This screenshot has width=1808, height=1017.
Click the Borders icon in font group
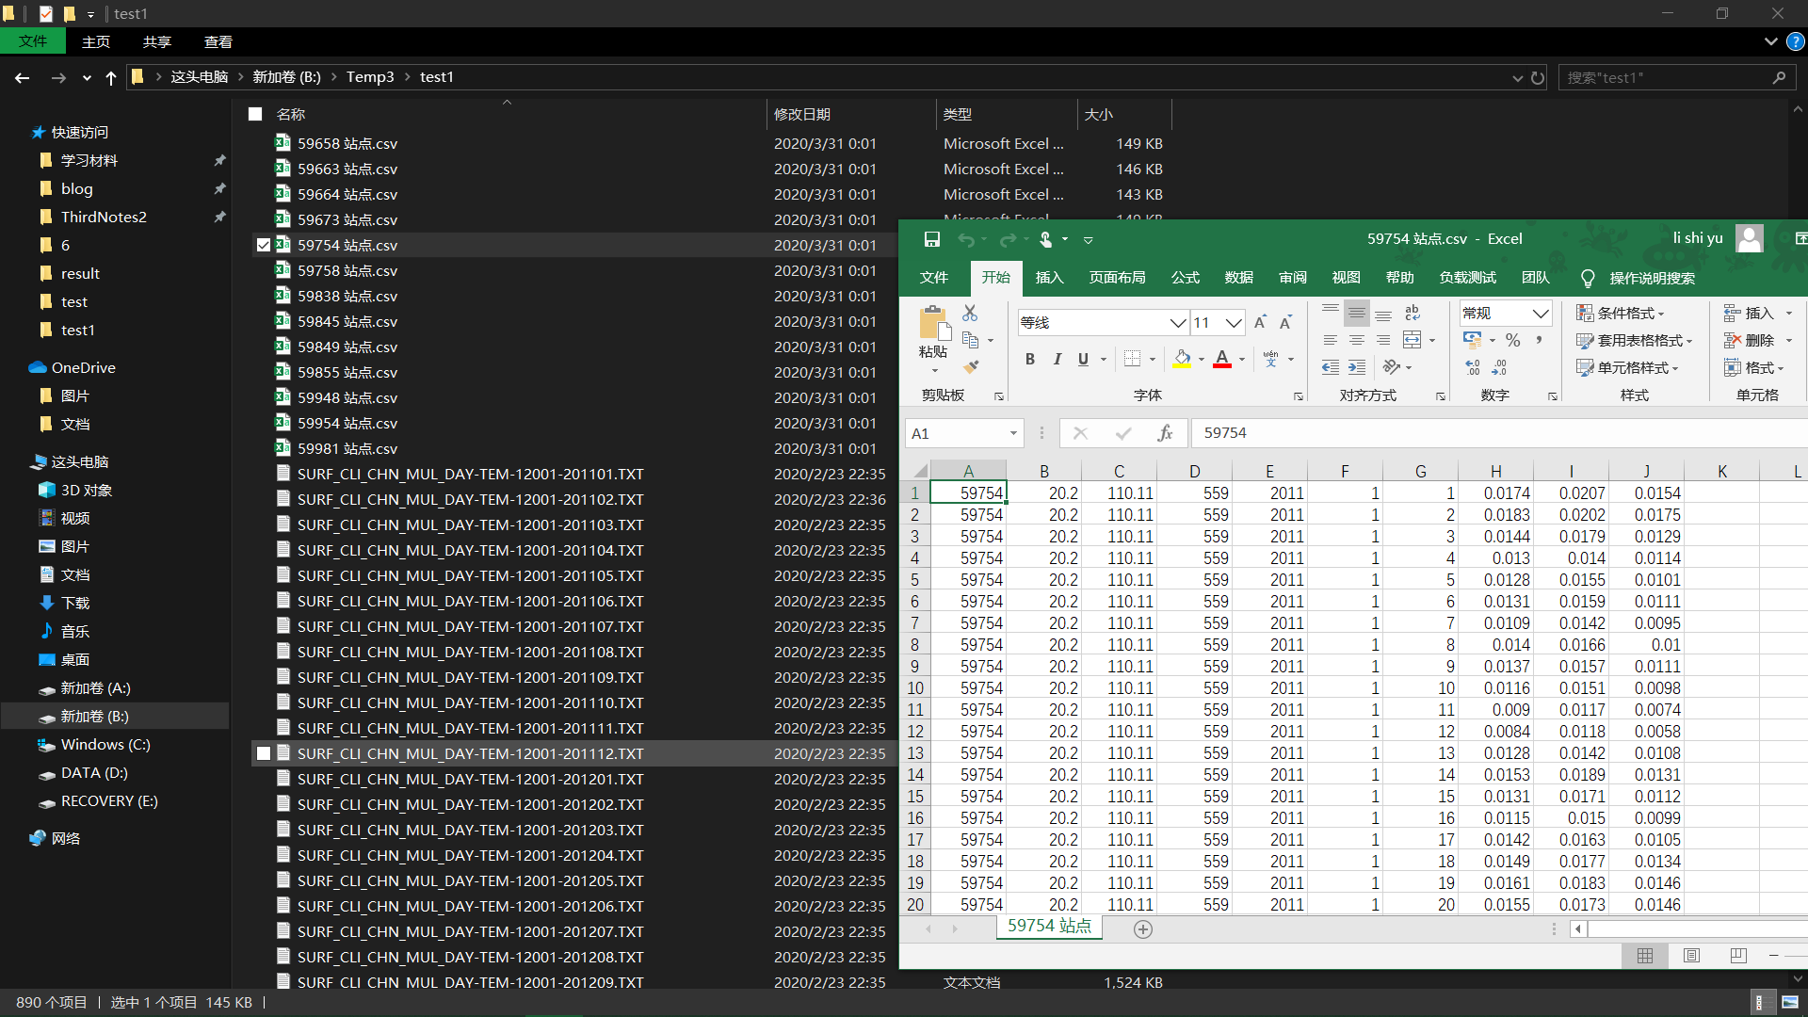(x=1133, y=359)
